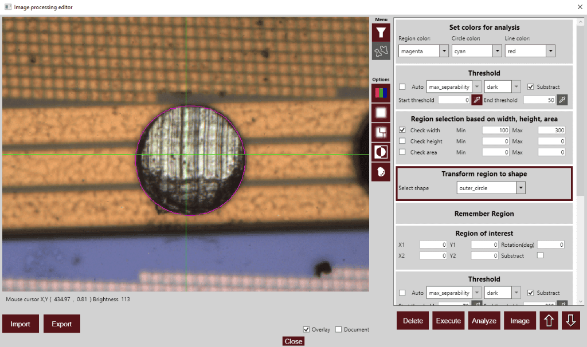This screenshot has height=347, width=587.
Task: Click the End threshold eyedropper picker
Action: click(562, 100)
